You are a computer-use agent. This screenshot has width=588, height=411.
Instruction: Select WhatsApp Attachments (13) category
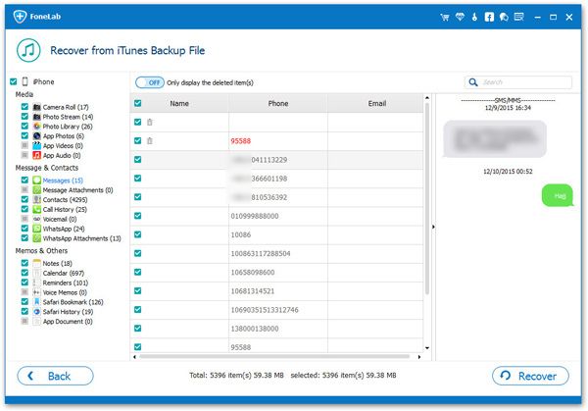tap(81, 238)
